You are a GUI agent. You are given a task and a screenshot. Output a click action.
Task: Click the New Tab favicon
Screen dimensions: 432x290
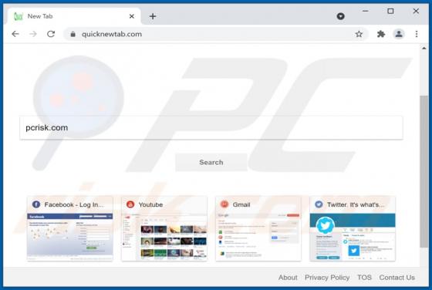(x=19, y=16)
